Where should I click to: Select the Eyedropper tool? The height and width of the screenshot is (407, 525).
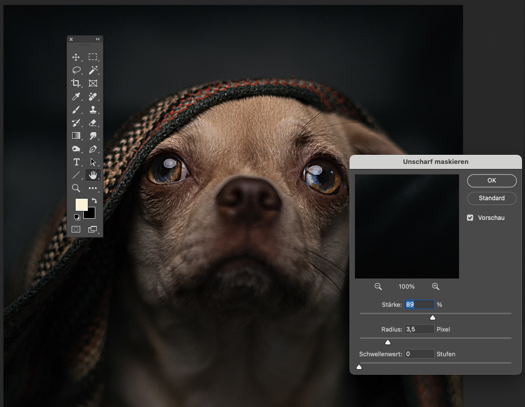(76, 97)
